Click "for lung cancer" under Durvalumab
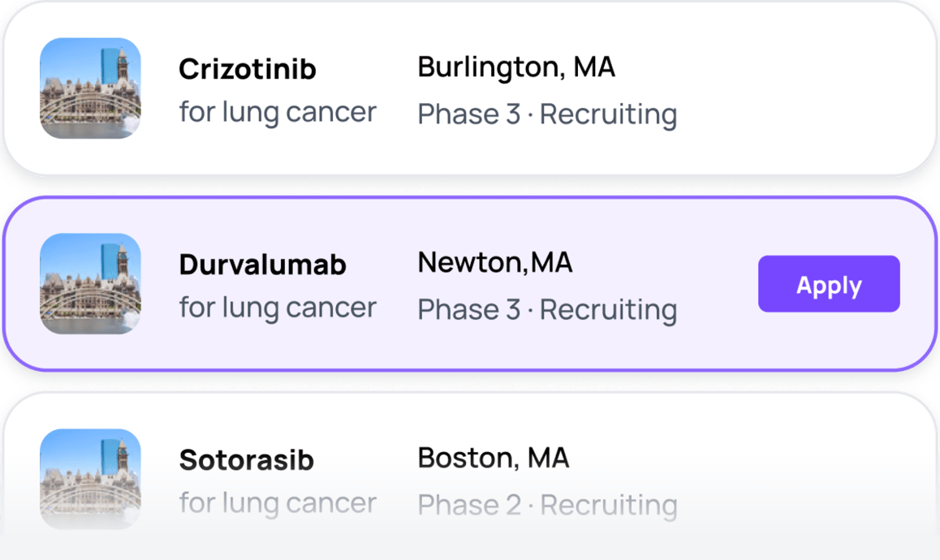 [278, 308]
